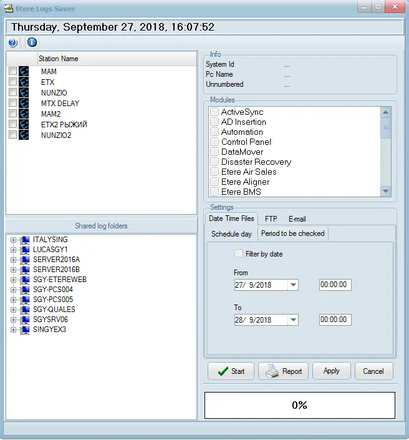Viewport: 409px width, 440px height.
Task: Expand the SERVER2016A tree node
Action: click(13, 260)
